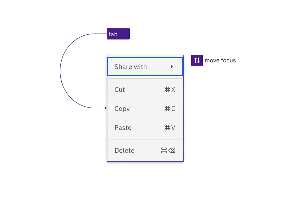
Task: Click the blue focus outline around Share with
Action: pos(145,58)
